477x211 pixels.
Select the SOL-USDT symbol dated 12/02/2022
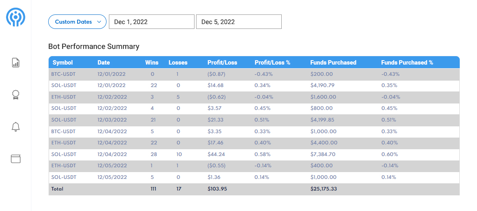63,108
